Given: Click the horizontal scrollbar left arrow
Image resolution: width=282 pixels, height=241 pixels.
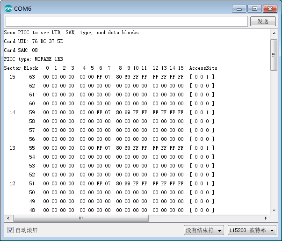Looking at the screenshot, I should [8, 218].
